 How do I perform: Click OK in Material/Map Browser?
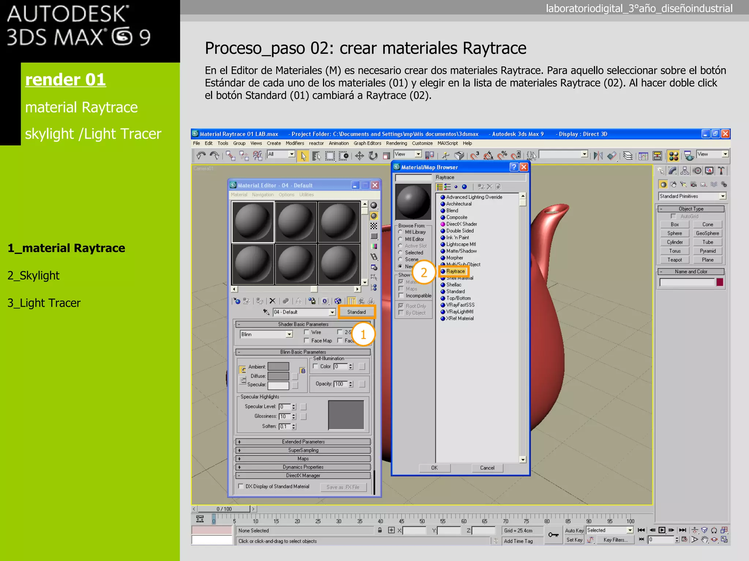[434, 468]
